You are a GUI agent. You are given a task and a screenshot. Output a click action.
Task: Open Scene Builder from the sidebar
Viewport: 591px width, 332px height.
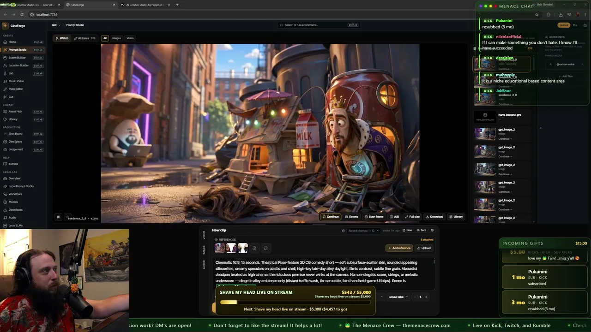click(23, 58)
